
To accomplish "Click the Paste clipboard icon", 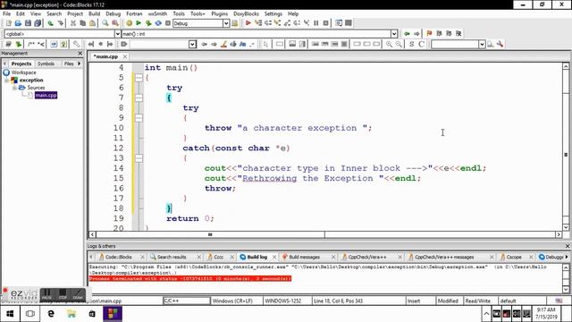I will [x=92, y=23].
